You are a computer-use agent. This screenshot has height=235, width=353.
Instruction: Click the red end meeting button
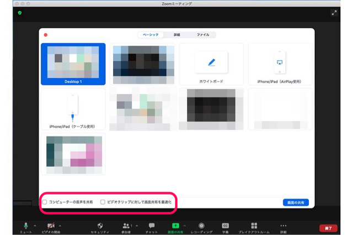coord(328,228)
